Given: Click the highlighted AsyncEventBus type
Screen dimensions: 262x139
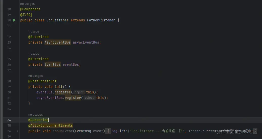Looking at the screenshot, I should click(57, 42).
